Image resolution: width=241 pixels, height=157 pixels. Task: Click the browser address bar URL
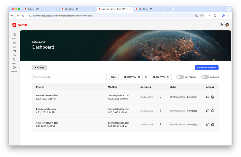pos(63,16)
